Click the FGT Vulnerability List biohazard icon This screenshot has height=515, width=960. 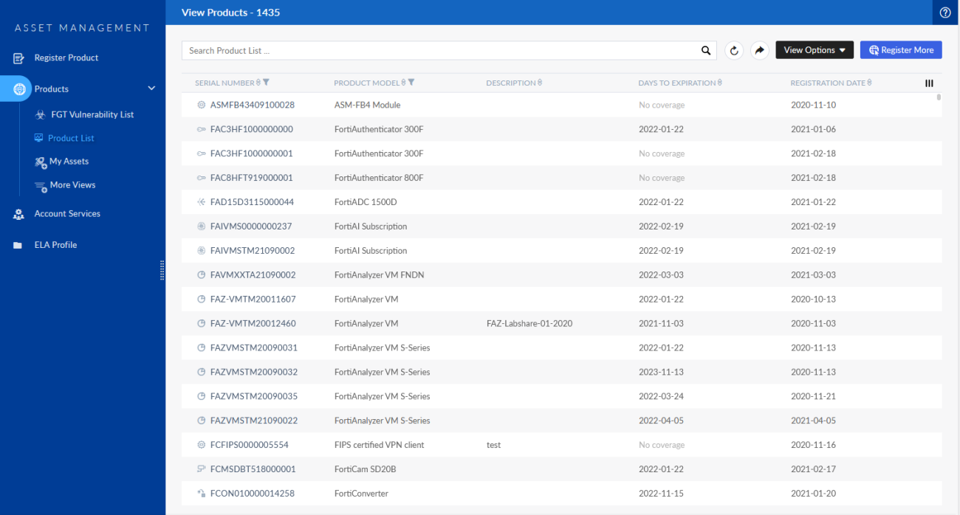click(x=39, y=114)
